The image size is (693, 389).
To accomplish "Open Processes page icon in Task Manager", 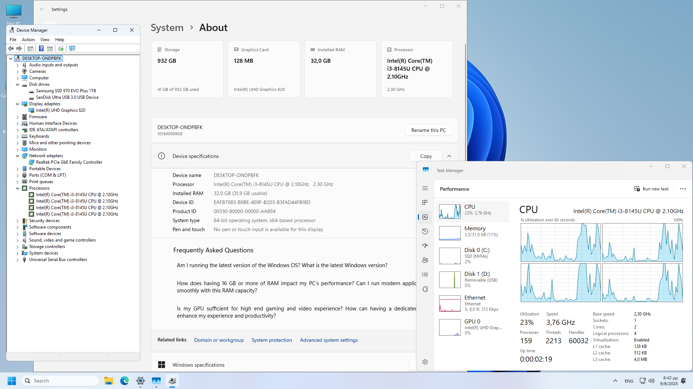I will click(x=425, y=203).
